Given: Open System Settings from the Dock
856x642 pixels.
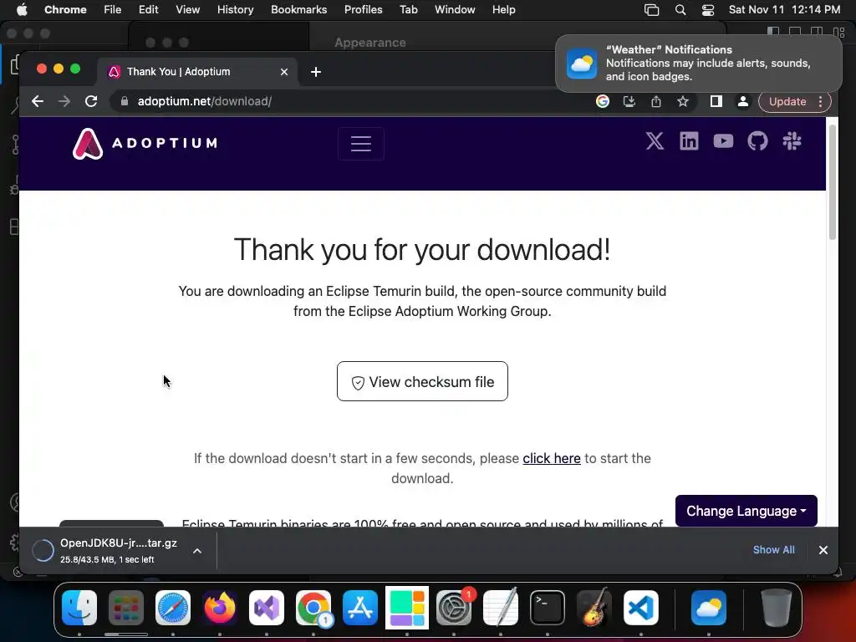Looking at the screenshot, I should tap(454, 608).
